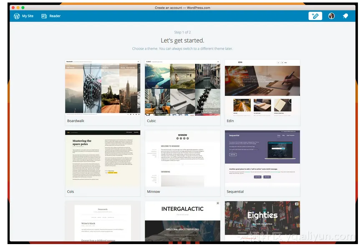Click the Boardwalk theme name label
The image size is (360, 247).
(x=76, y=121)
